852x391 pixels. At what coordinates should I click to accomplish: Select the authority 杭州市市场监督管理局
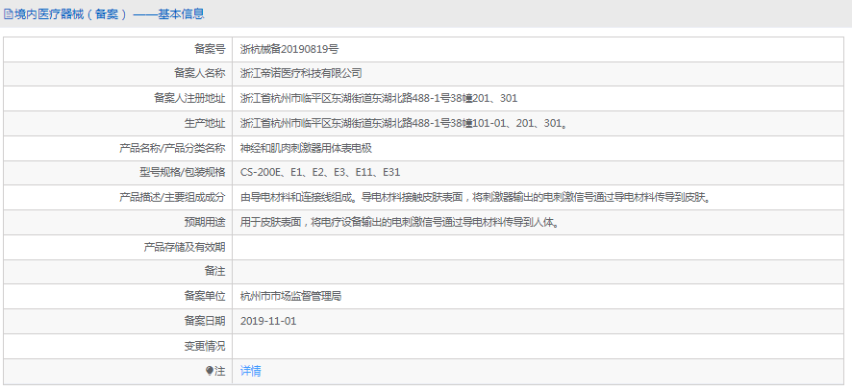click(290, 297)
